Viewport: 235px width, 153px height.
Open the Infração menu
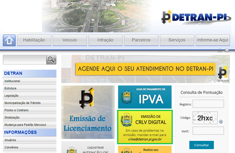point(106,40)
